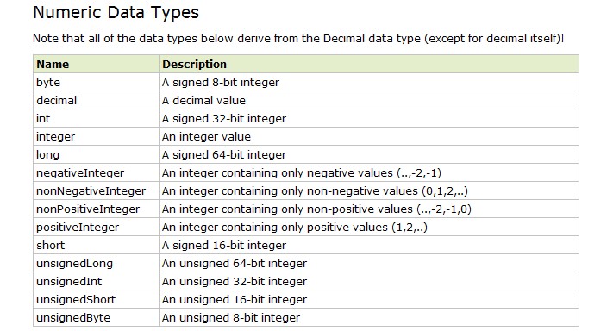Click the Numeric Data Types heading
Screen dimensions: 607x331
(x=116, y=12)
